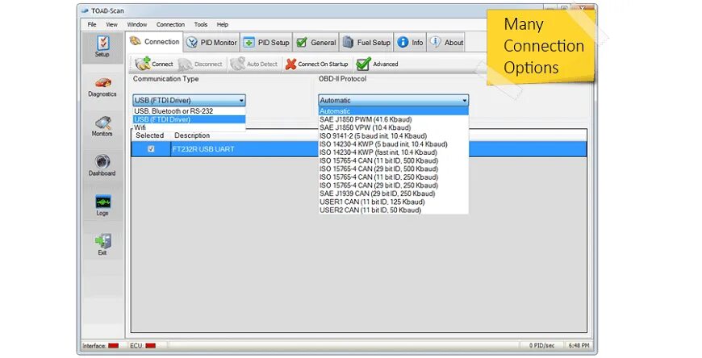Screen dimensions: 702x358
Task: Click the 0 PID/sec status entry
Action: (542, 345)
